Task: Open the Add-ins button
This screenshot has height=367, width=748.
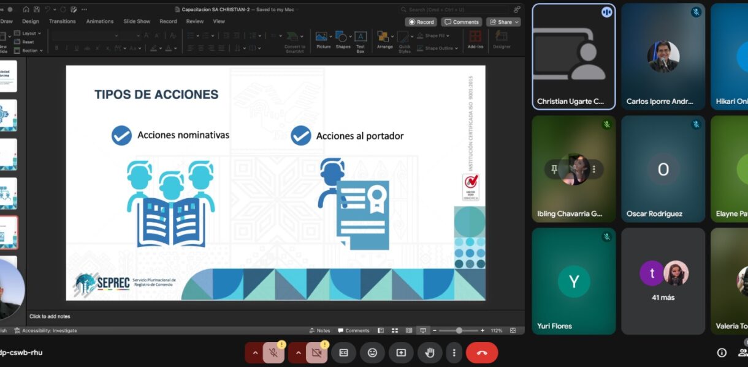Action: (475, 40)
